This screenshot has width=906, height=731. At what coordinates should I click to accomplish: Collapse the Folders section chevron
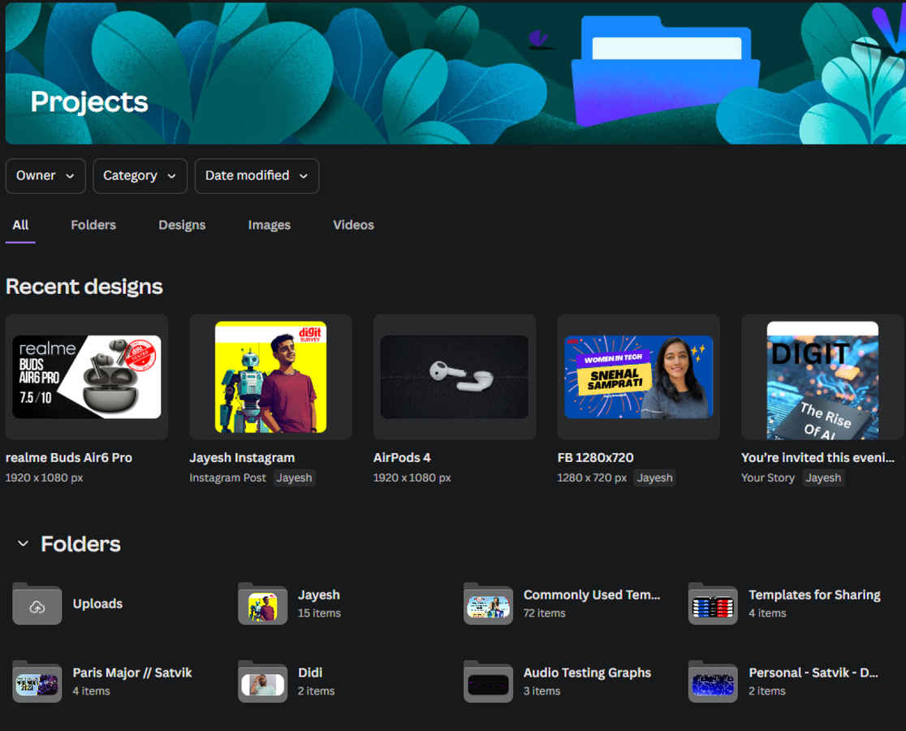pos(23,544)
